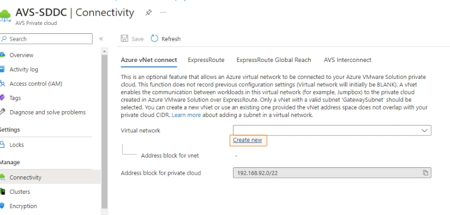Click the Diagnose wrench icon
Viewport: 450px width, 215px height.
(2, 112)
